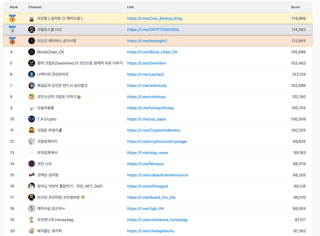320x236 pixels.
Task: Click the GemHive channel avatar
Action: 31,63
